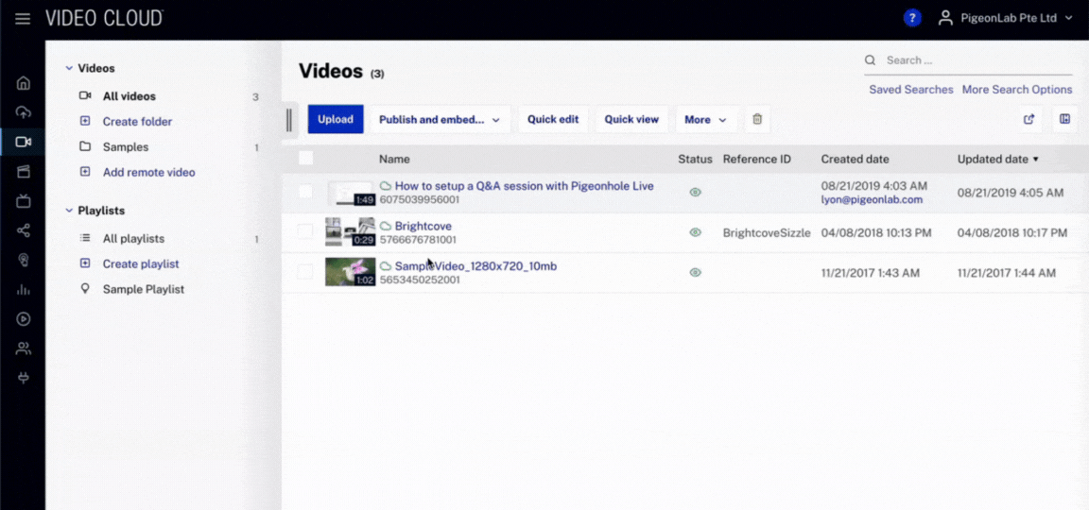Click the BrightcoveSizzle reference ID cell
This screenshot has width=1089, height=510.
[767, 233]
